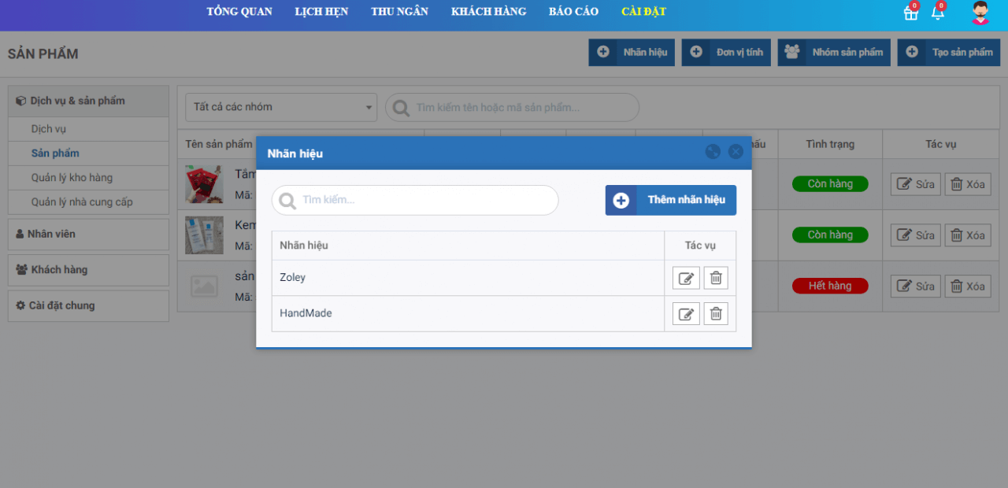Close the Nhãn hiệu dialog

(x=736, y=152)
